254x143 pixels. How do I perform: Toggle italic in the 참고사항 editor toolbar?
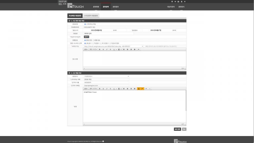[107, 49]
